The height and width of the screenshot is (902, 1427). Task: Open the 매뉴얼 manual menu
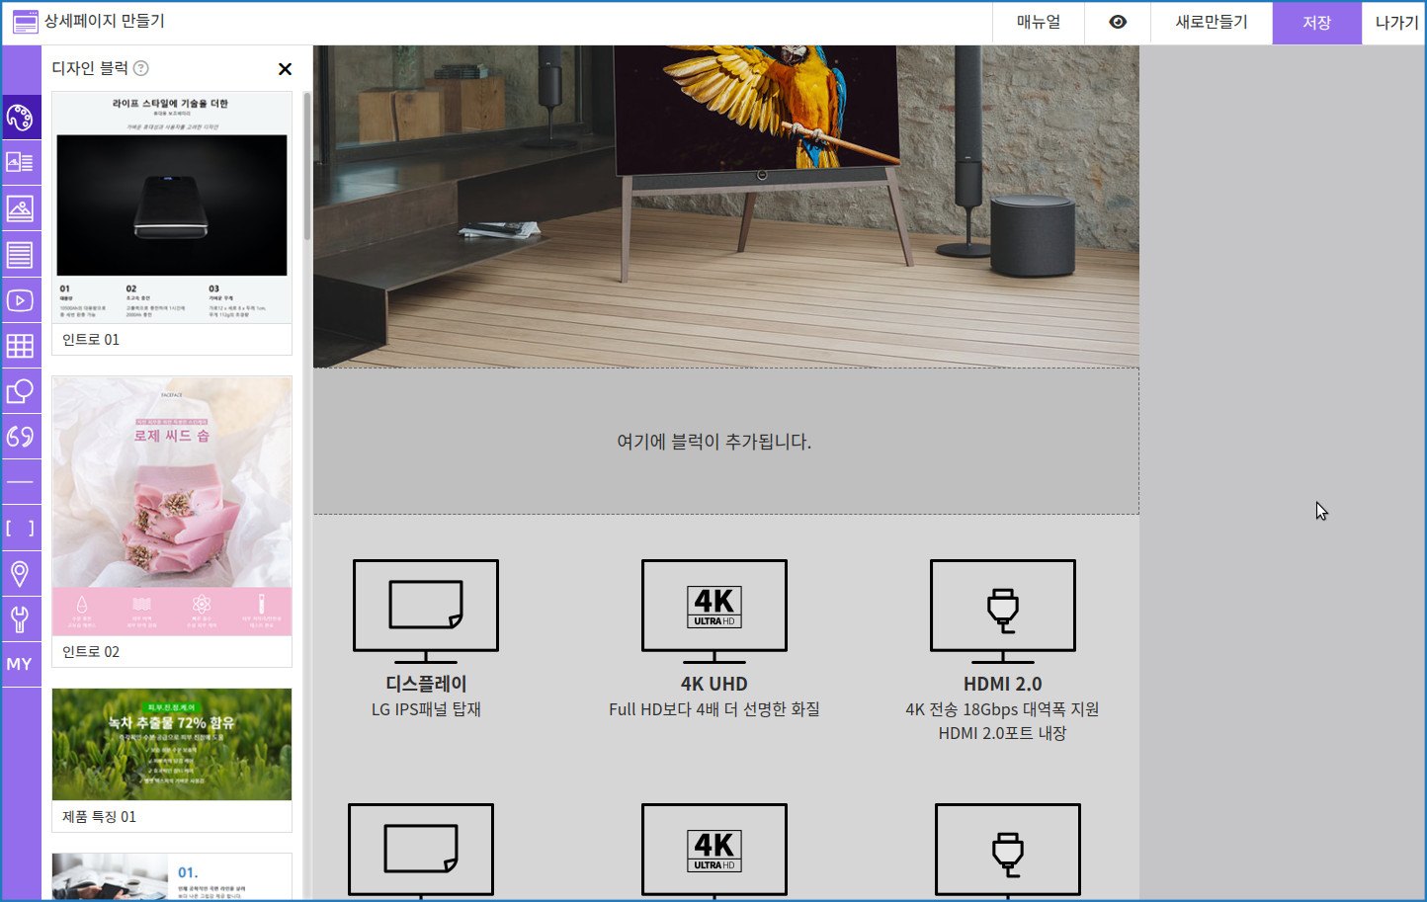tap(1039, 22)
